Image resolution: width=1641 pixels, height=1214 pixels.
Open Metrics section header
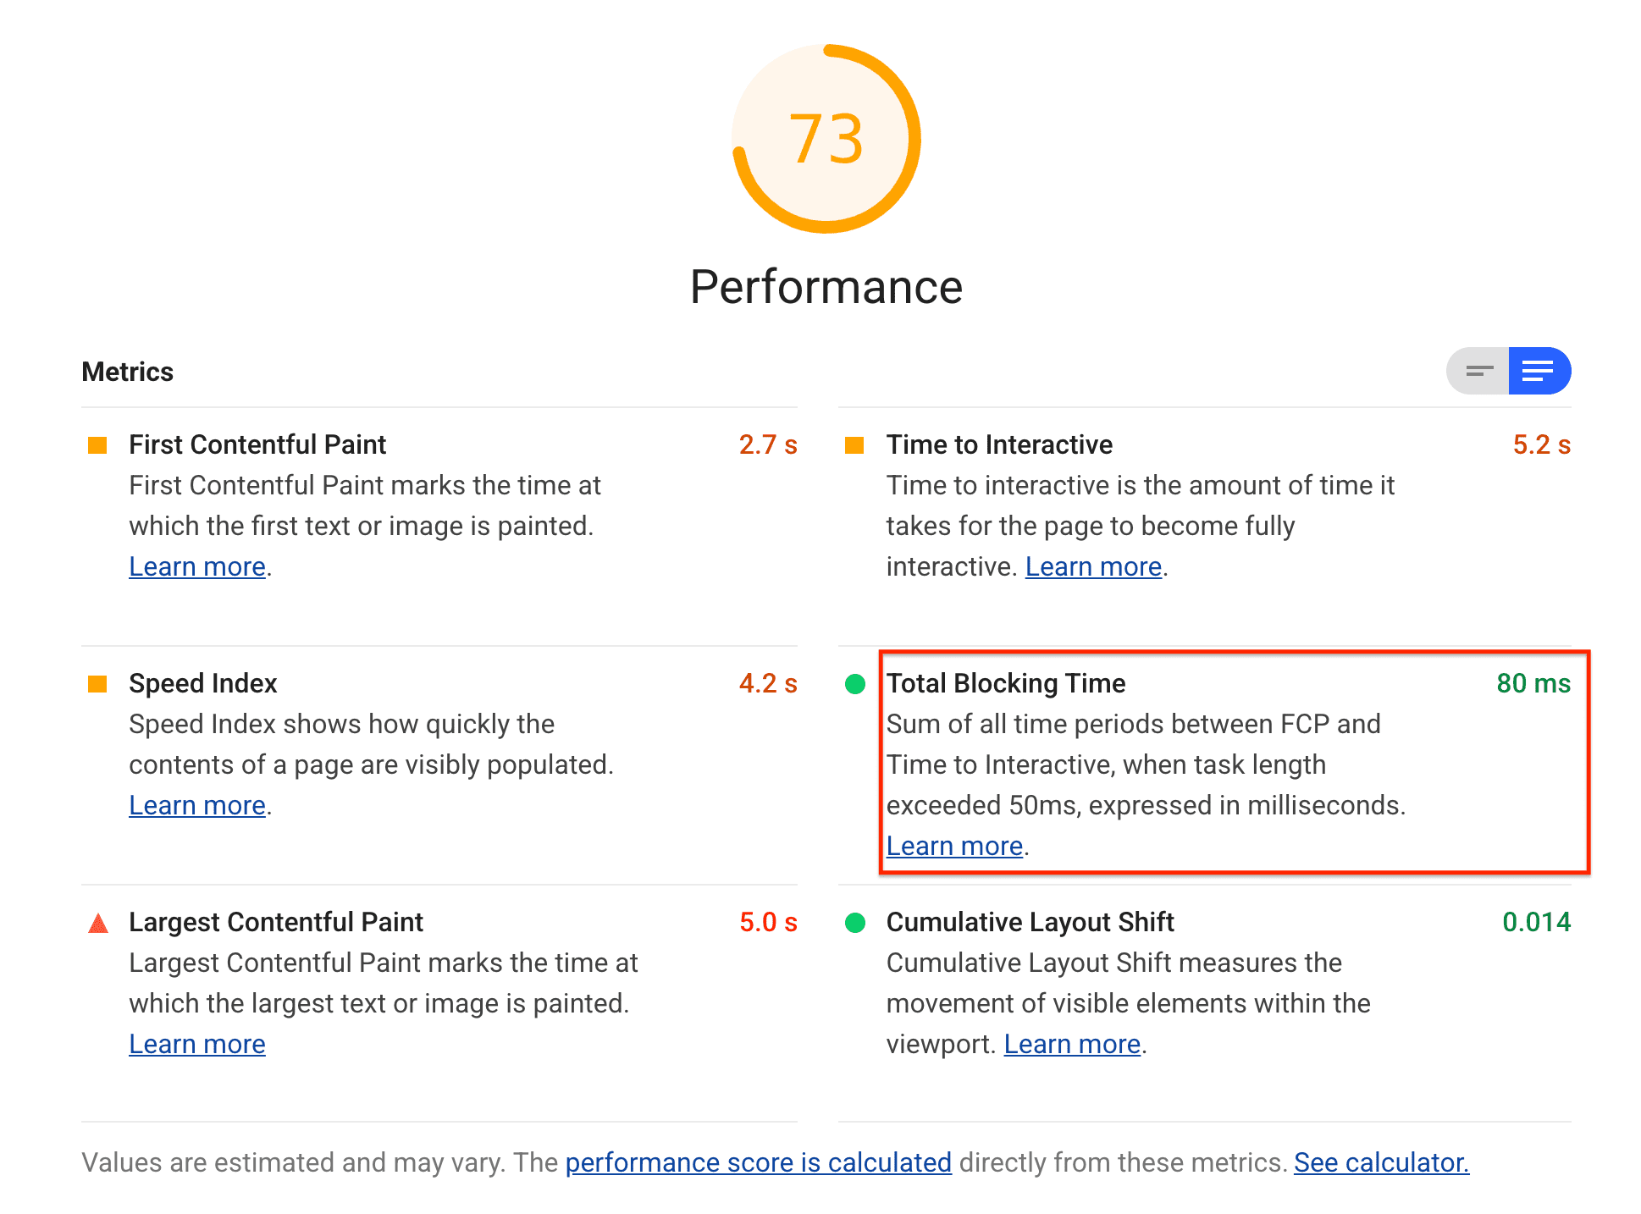click(x=126, y=372)
